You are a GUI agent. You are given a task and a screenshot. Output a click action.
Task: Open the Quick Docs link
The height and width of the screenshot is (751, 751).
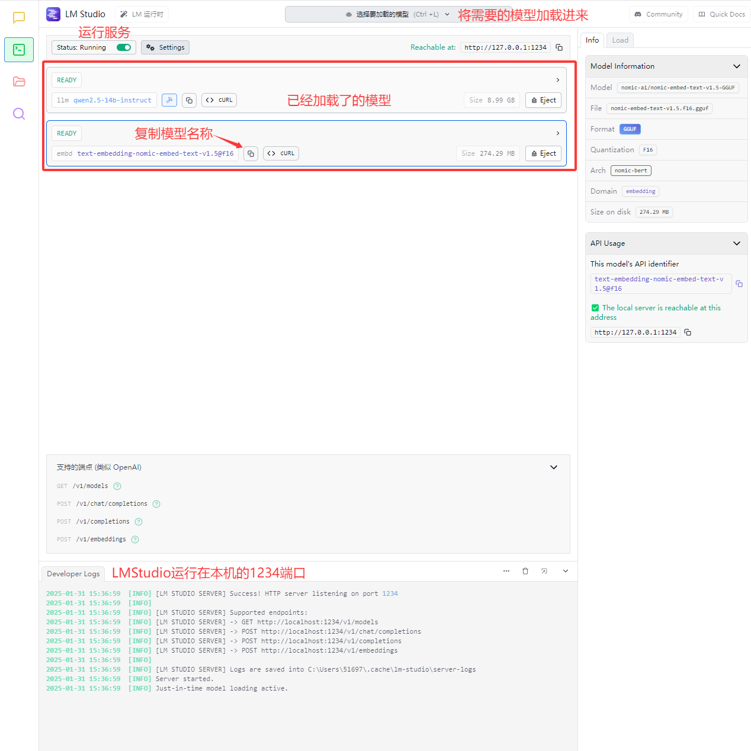(721, 14)
